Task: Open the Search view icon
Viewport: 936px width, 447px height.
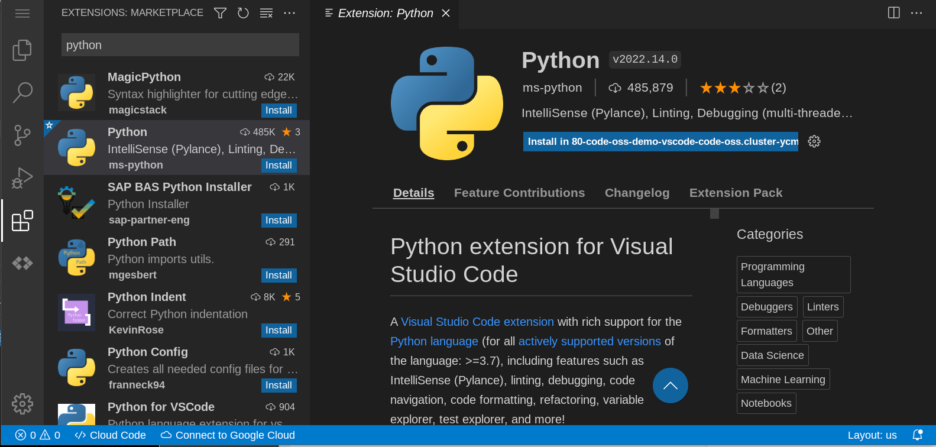Action: [x=22, y=92]
